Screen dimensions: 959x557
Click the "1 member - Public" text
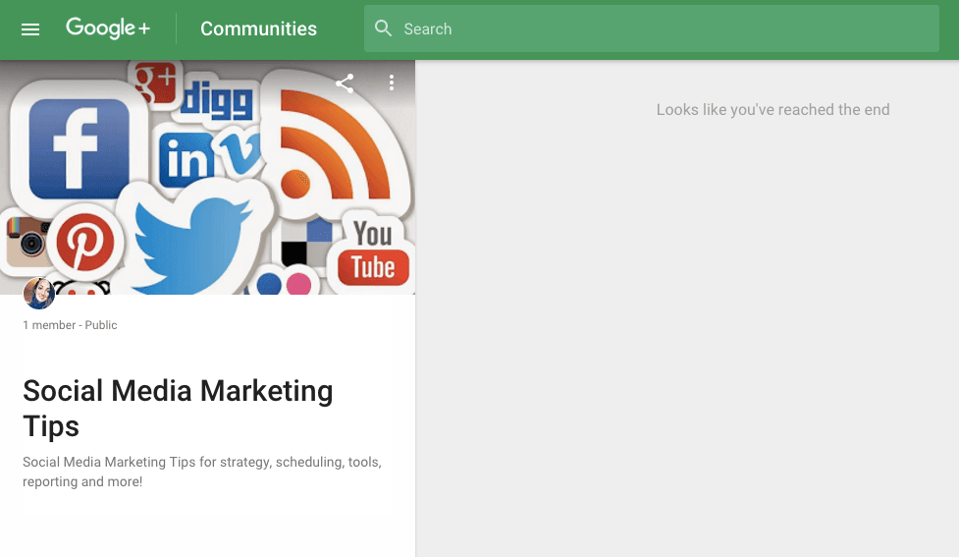(70, 325)
